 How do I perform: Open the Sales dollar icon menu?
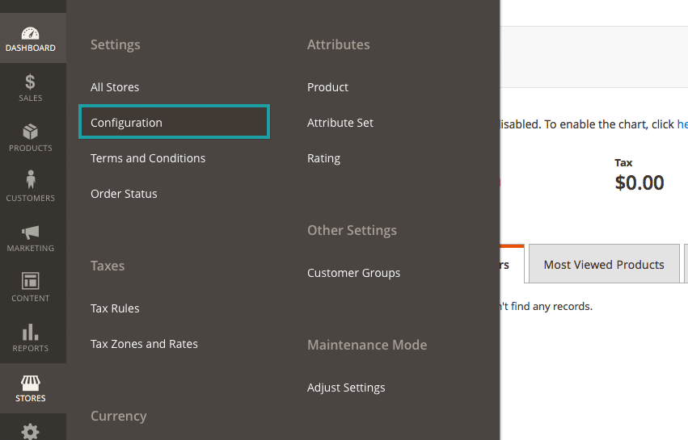(x=31, y=82)
